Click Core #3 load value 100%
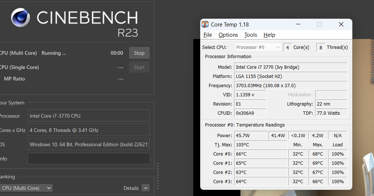374x196 pixels. tap(338, 181)
